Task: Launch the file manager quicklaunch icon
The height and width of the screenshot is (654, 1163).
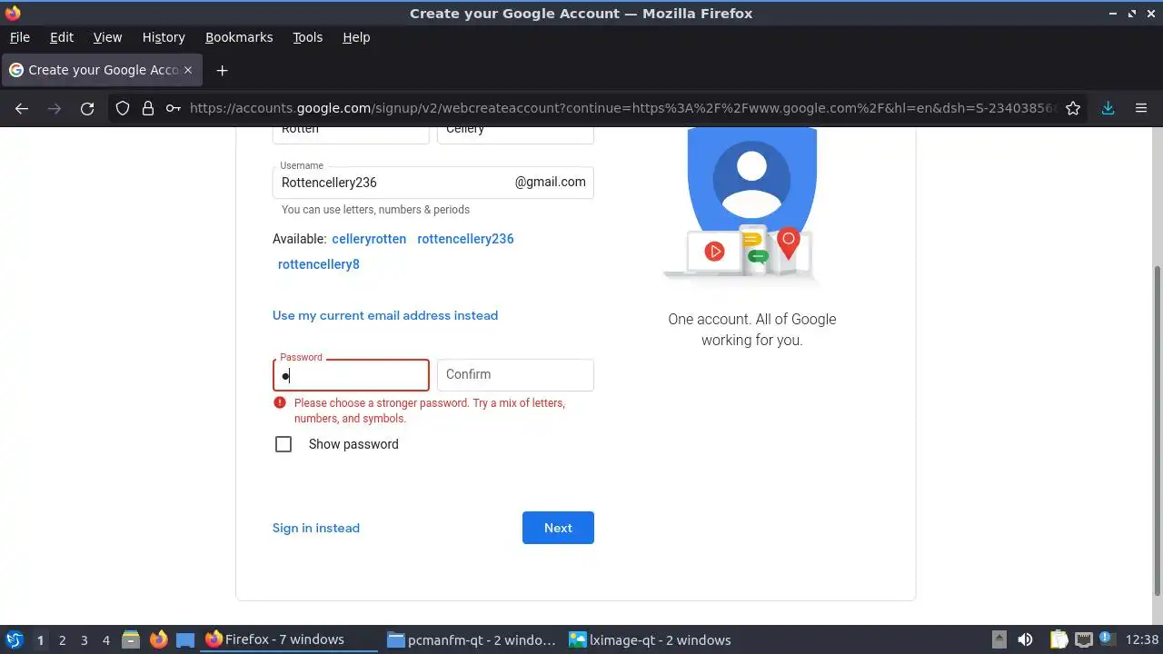Action: 131,639
